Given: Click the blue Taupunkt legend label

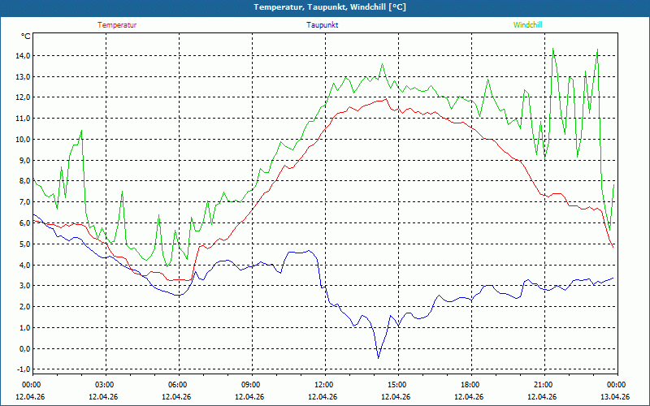Looking at the screenshot, I should pyautogui.click(x=323, y=25).
